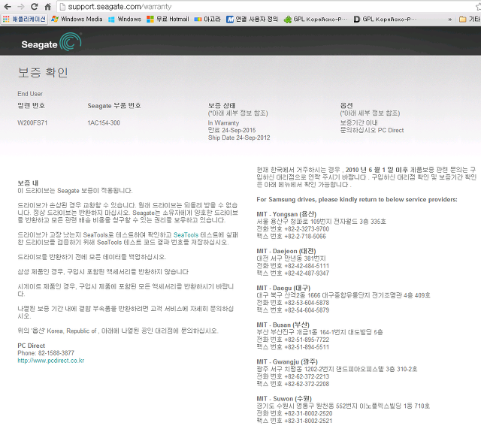Open the browser home page icon
This screenshot has width=481, height=429.
point(48,7)
